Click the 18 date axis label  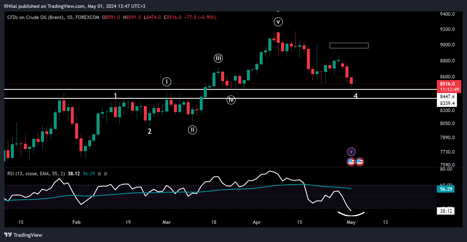coord(214,222)
